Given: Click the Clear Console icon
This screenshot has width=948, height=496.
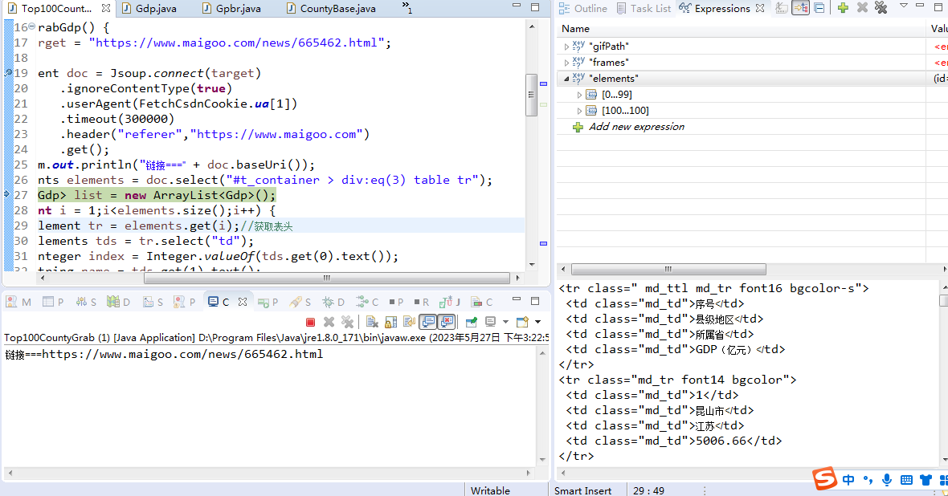Looking at the screenshot, I should [x=372, y=322].
